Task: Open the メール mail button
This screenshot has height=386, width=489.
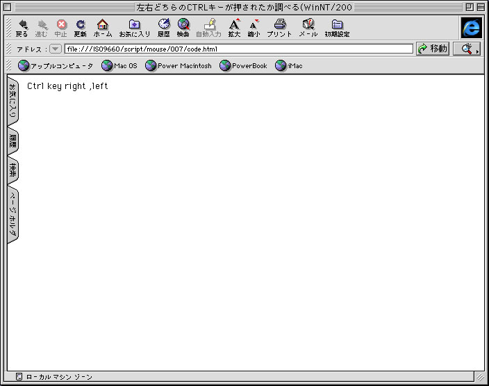Action: click(308, 28)
